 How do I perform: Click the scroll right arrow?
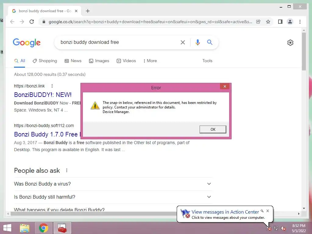[x=299, y=214]
